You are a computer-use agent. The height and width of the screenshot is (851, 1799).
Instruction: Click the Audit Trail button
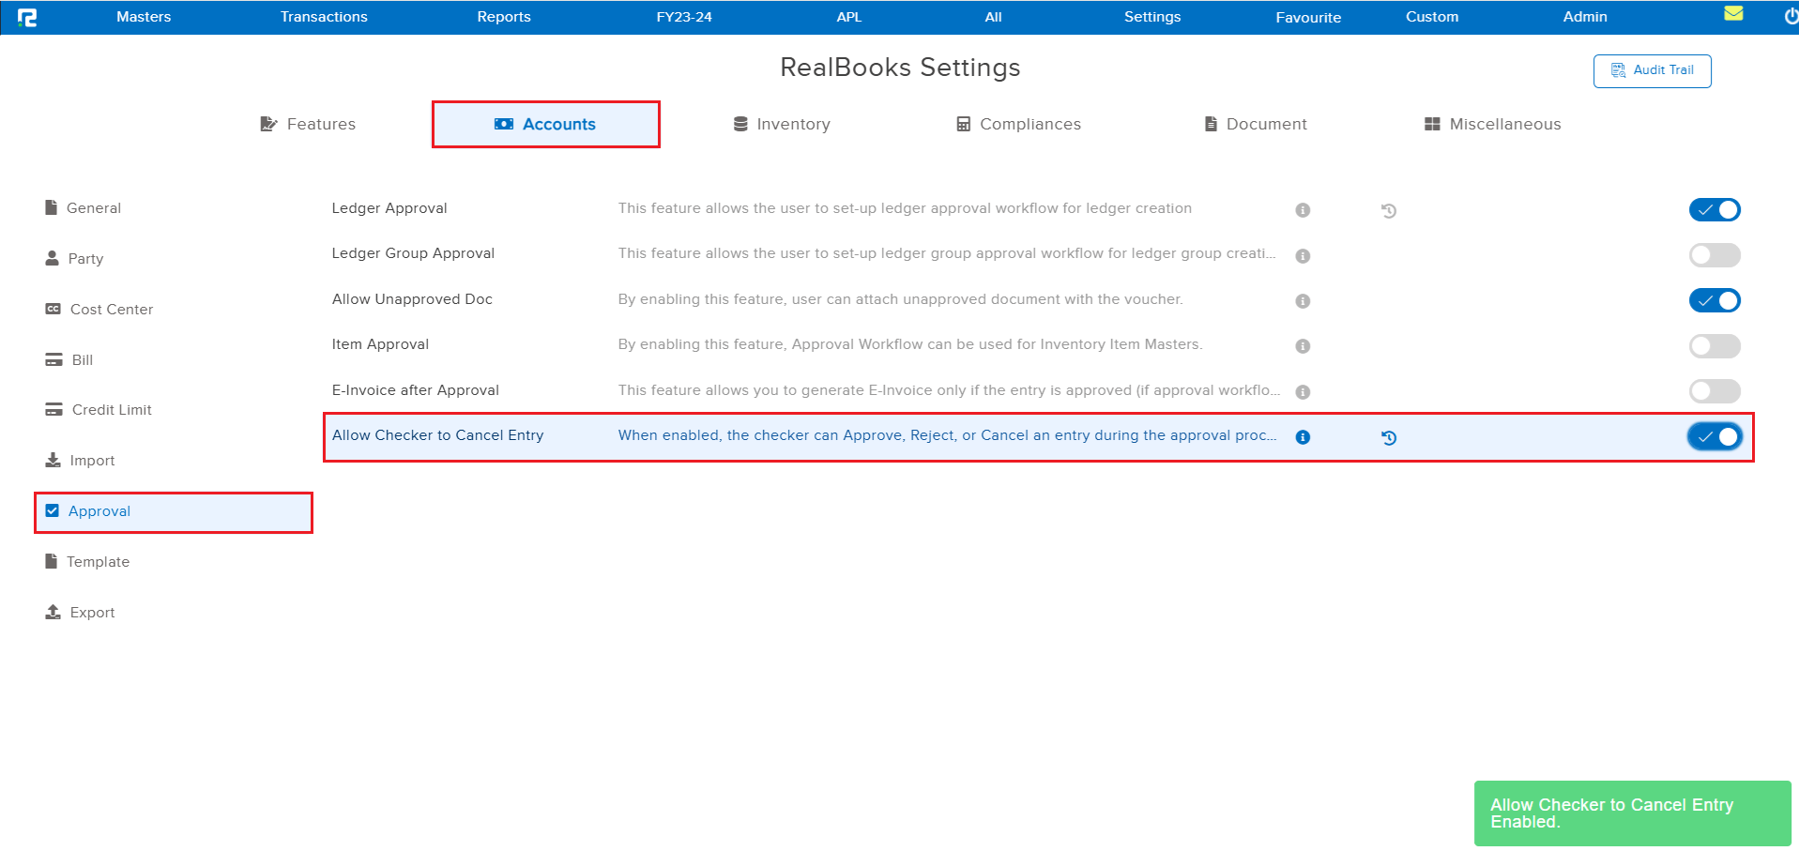[1652, 70]
